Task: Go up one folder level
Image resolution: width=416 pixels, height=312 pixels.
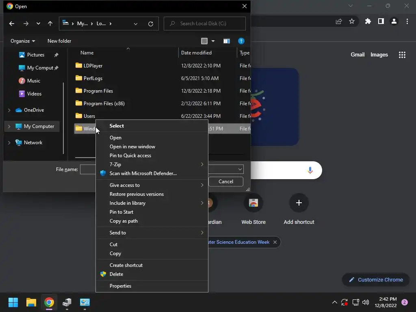Action: pyautogui.click(x=50, y=24)
